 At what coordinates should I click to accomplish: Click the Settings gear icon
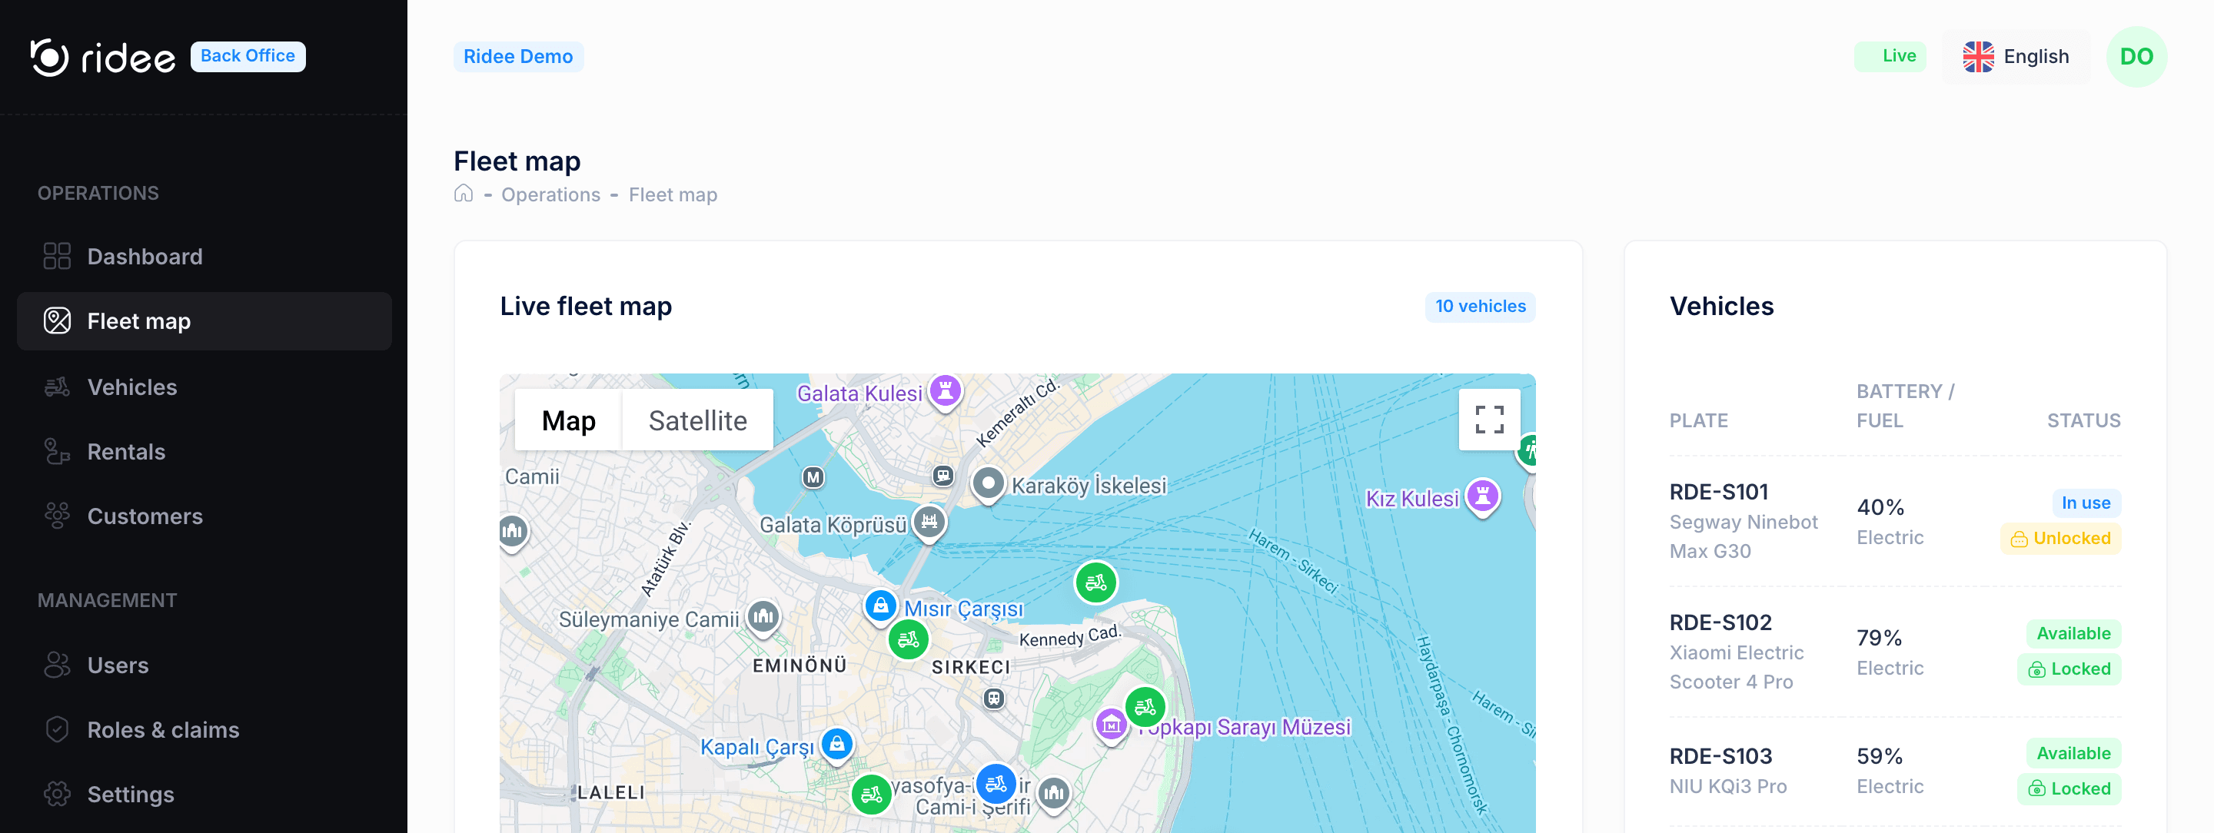click(x=57, y=795)
